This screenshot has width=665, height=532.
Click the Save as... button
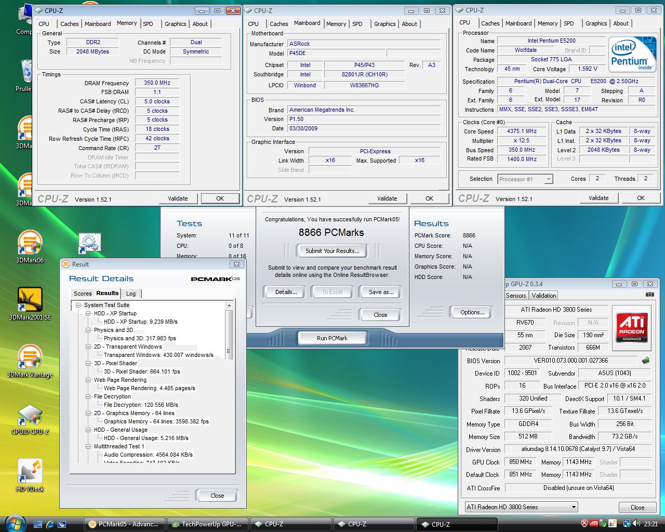[x=381, y=292]
